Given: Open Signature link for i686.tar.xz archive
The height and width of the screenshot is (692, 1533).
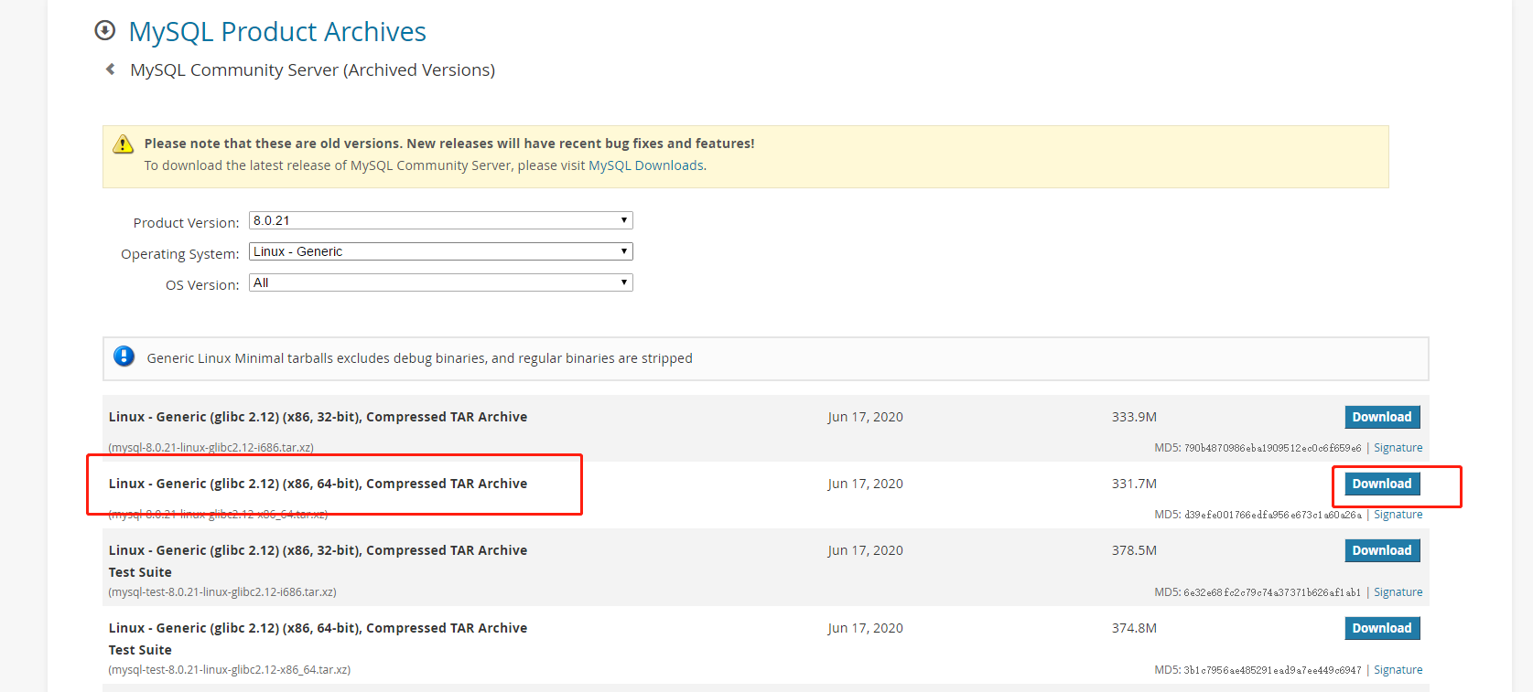Looking at the screenshot, I should pos(1398,448).
